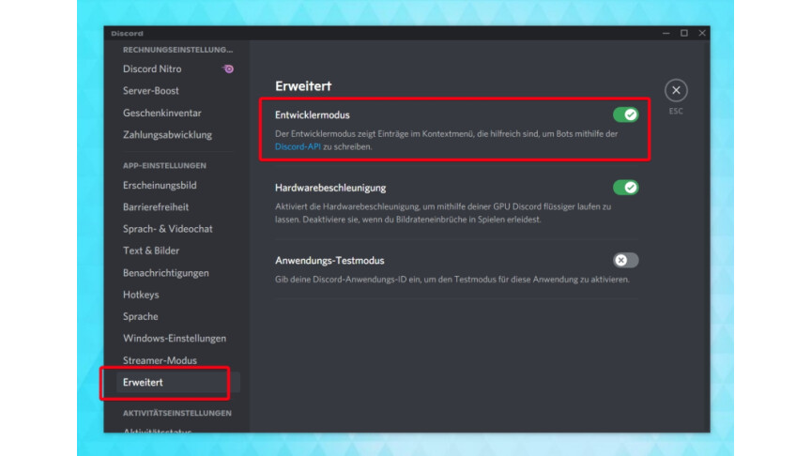
Task: Turn off Hardwarebeschleunigung switch
Action: 626,187
